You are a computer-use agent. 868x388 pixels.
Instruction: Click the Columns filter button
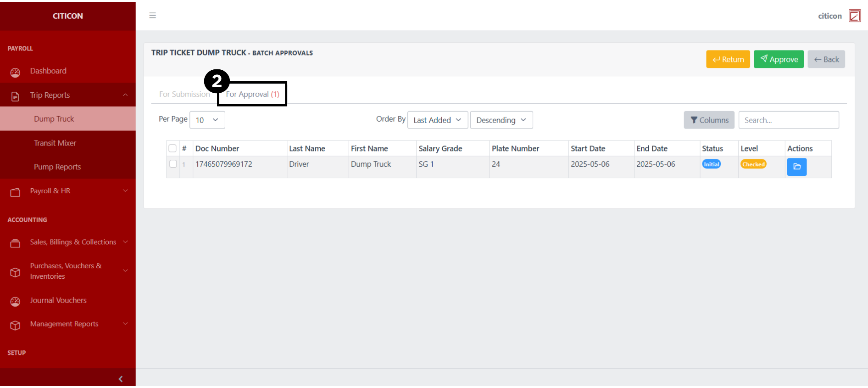pos(709,120)
